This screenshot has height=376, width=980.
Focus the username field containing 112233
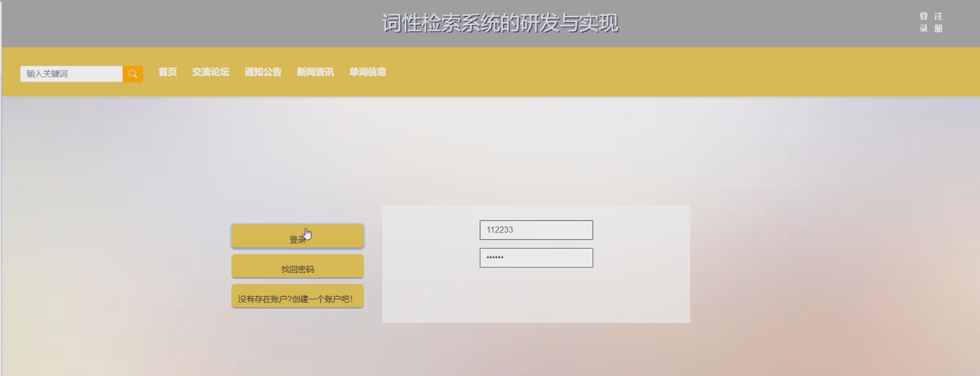536,230
